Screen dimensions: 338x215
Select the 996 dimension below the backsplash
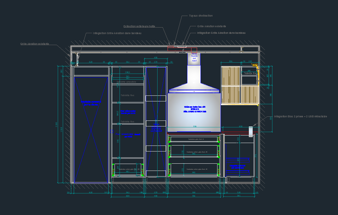pyautogui.click(x=195, y=127)
